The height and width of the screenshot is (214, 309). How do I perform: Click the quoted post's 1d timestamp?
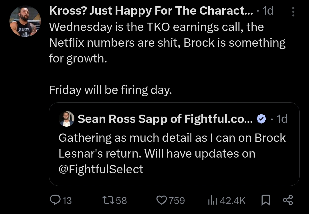click(282, 119)
